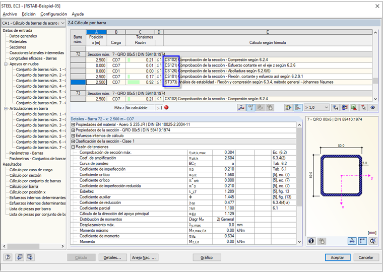Toggle section dimensions display icon
Screen dimensions: 383x273
[x=352, y=241]
